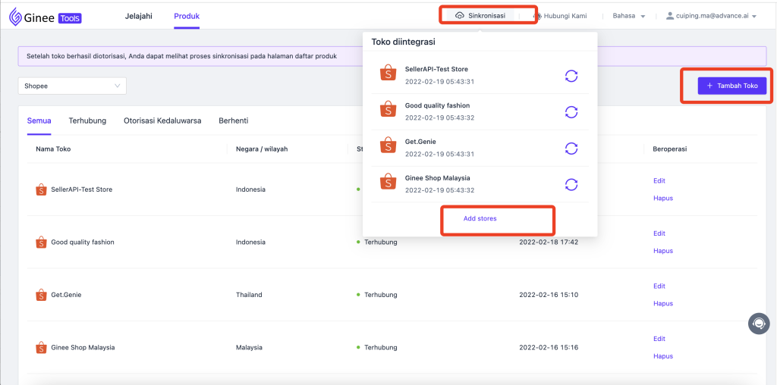Click the Beroperasi column header

tap(669, 149)
